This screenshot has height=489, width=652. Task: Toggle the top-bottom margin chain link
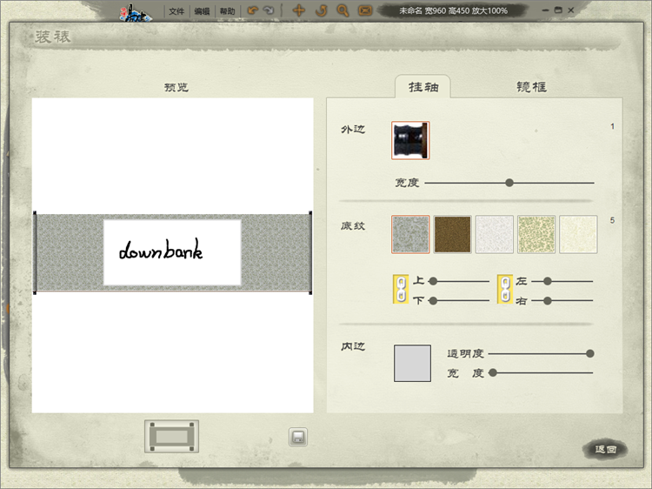click(x=401, y=291)
